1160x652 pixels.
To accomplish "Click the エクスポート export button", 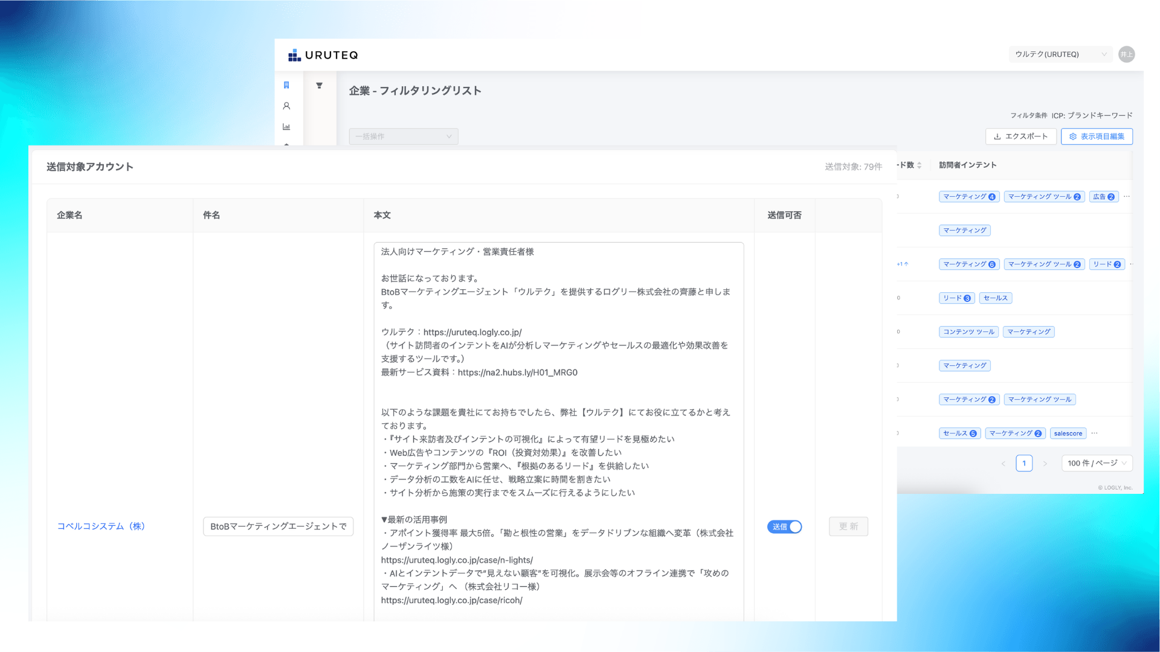I will tap(1021, 136).
